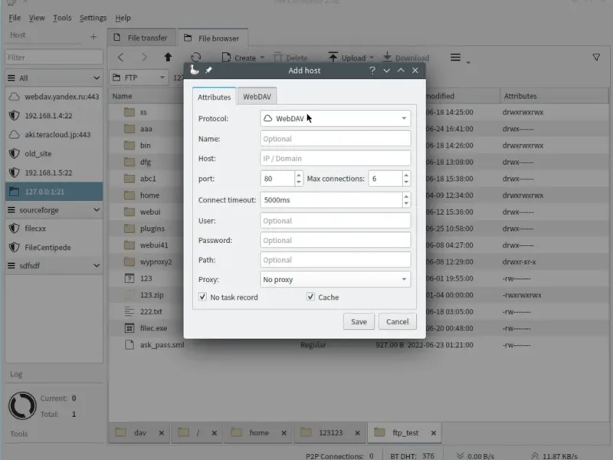Select the 192.168.1.4:22 host
This screenshot has height=460, width=613.
(54, 116)
